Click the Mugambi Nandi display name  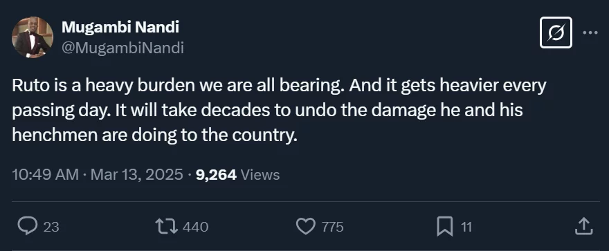120,27
